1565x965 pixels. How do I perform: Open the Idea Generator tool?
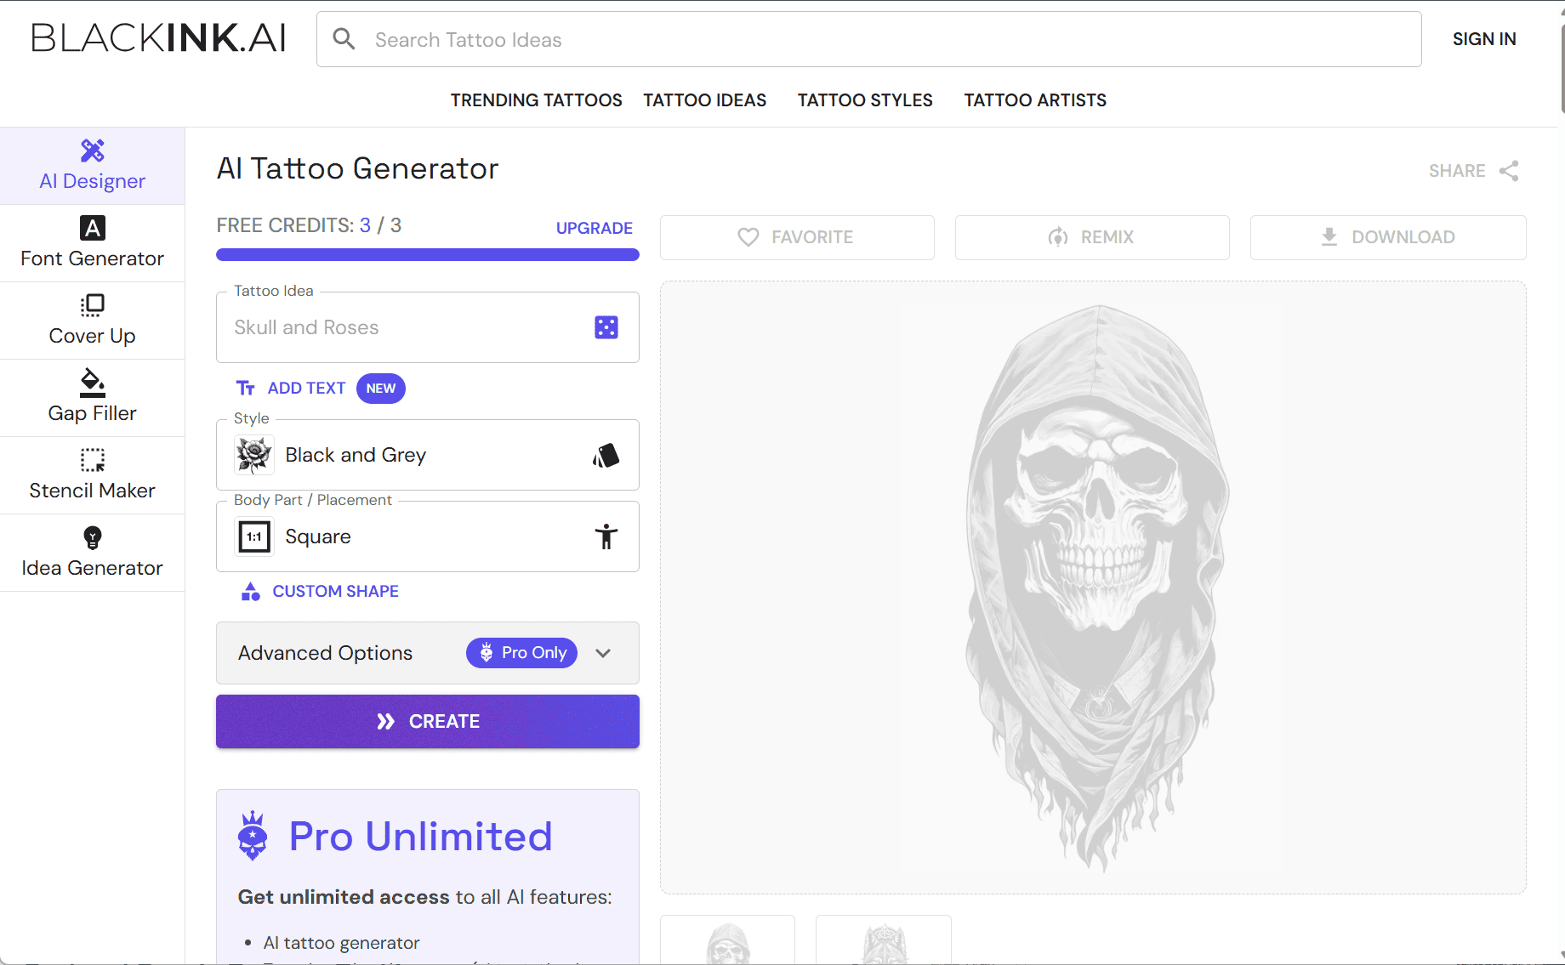(92, 552)
